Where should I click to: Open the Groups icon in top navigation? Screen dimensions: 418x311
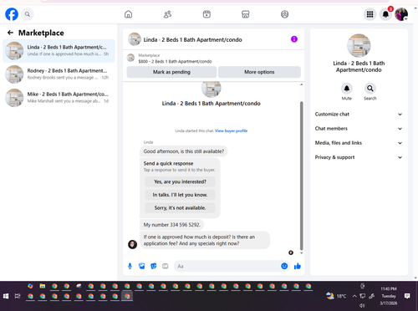[x=284, y=14]
